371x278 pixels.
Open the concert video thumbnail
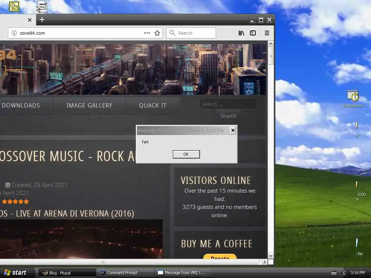point(81,239)
